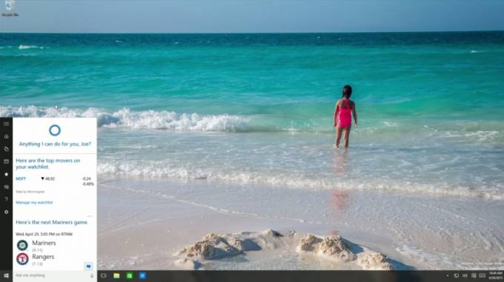Open Cortana Reminders
Image resolution: width=504 pixels, height=282 pixels.
point(6,161)
